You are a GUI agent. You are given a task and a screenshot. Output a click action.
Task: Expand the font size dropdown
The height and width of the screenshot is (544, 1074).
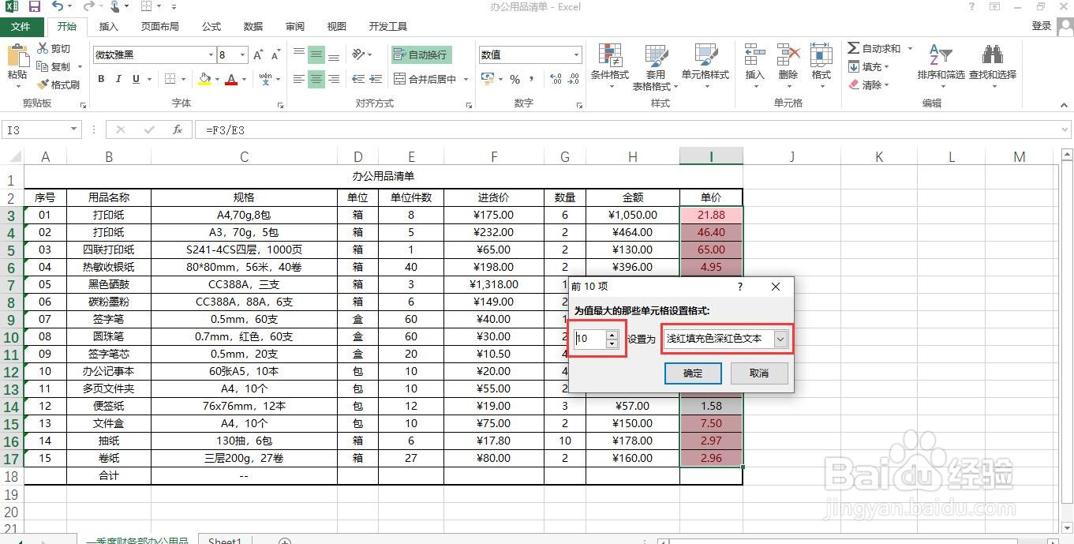coord(244,54)
